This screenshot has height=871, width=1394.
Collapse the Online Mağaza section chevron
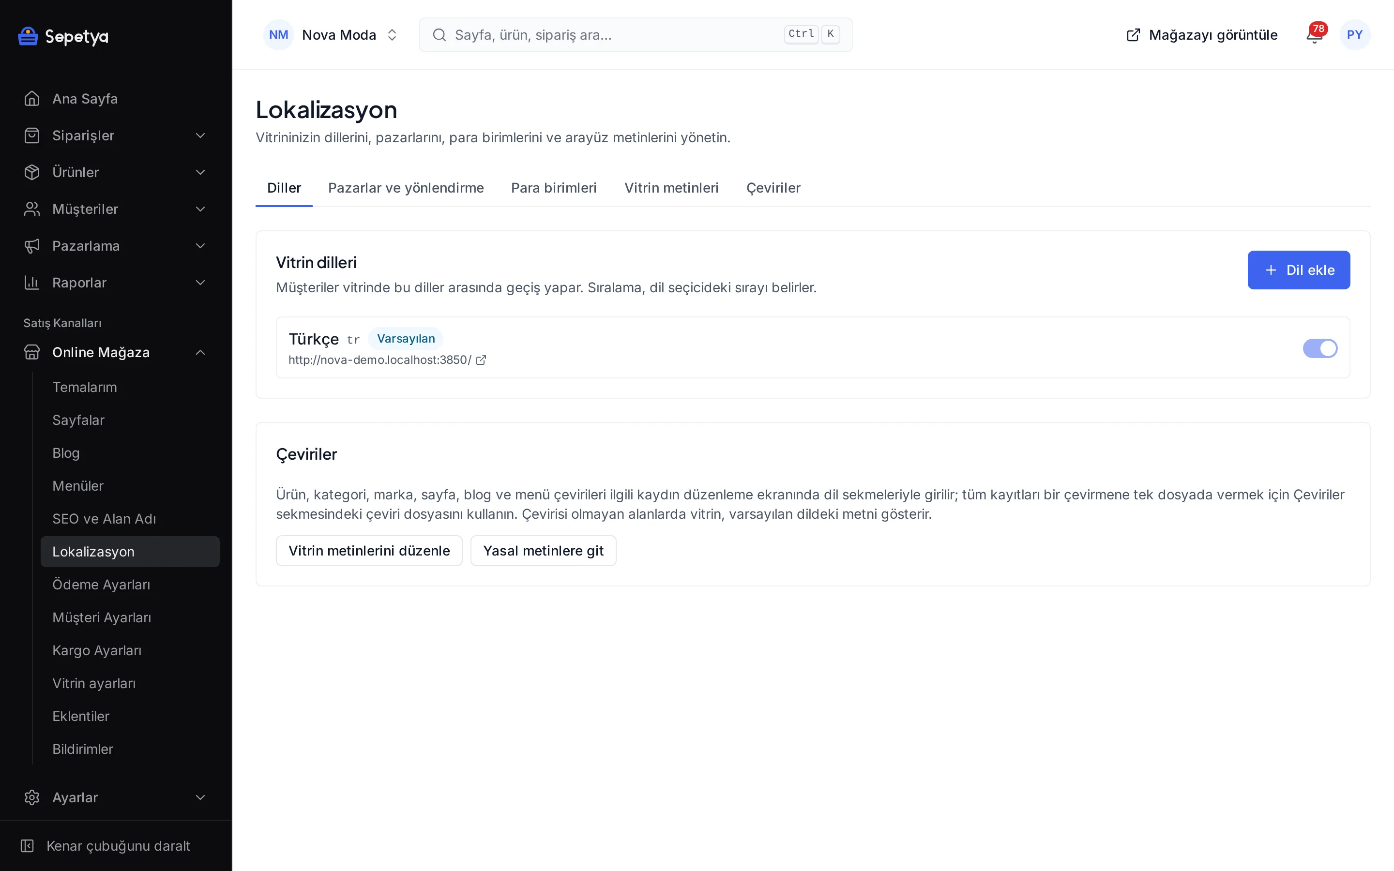[x=200, y=352]
